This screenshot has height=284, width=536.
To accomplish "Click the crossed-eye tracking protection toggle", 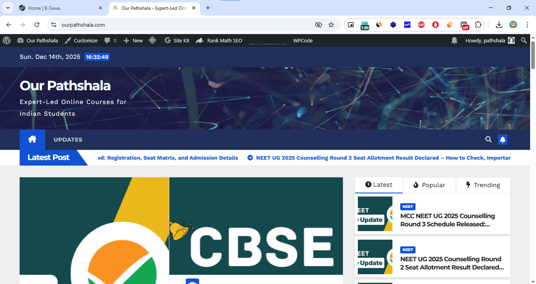I will tap(318, 25).
